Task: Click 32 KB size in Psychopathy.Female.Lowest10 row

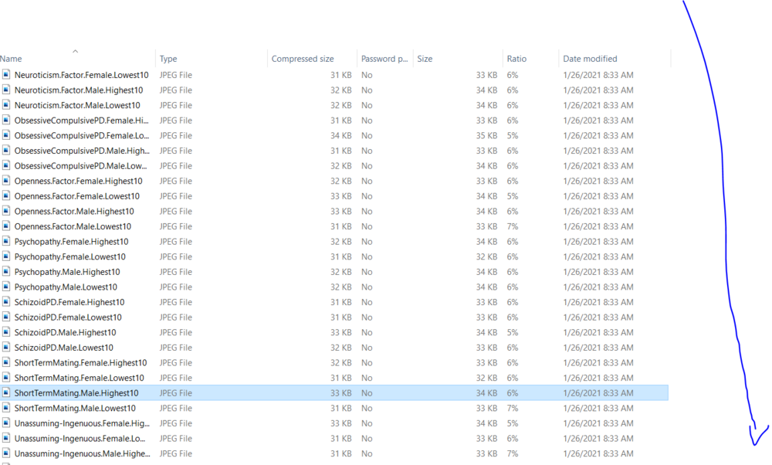Action: [486, 256]
